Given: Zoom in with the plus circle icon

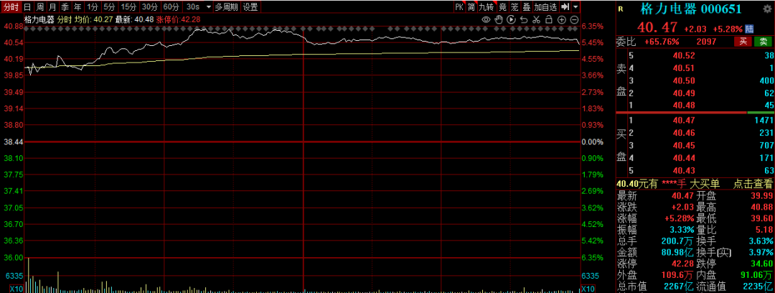Looking at the screenshot, I should click(x=563, y=19).
